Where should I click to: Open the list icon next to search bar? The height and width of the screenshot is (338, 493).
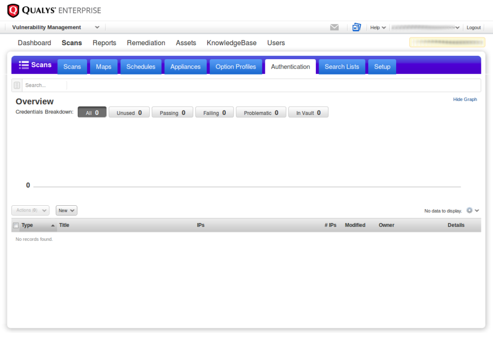point(18,85)
